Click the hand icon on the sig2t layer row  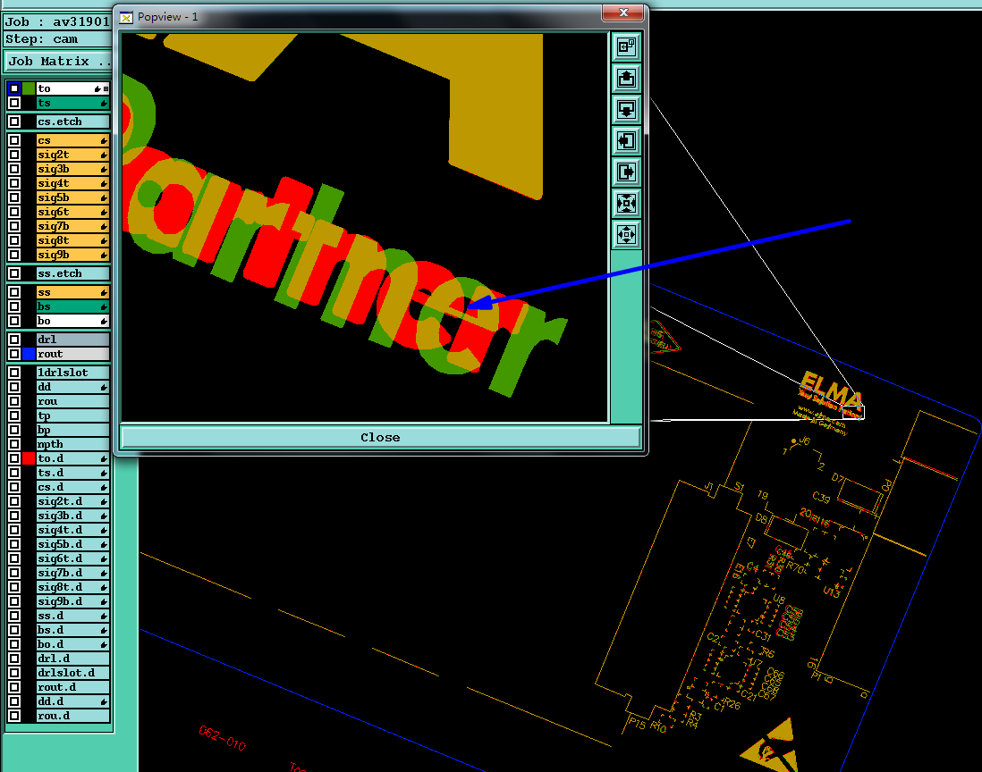(x=104, y=155)
